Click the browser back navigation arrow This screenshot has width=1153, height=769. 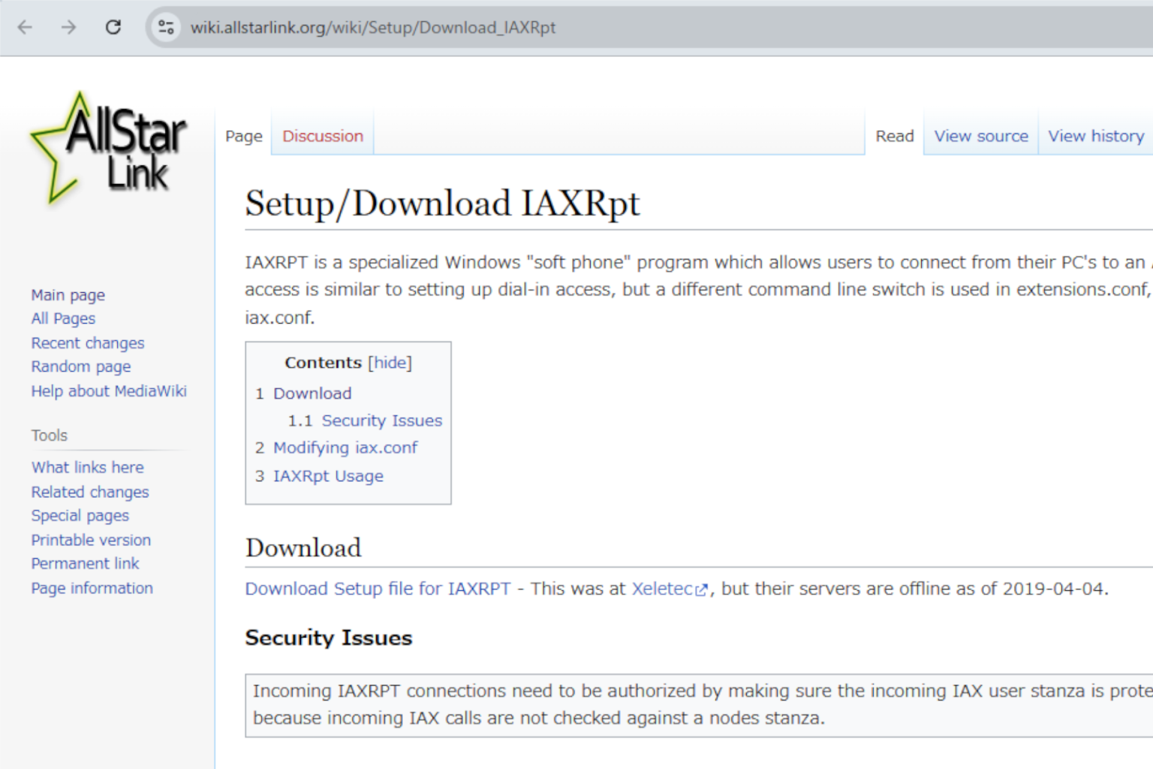[25, 27]
